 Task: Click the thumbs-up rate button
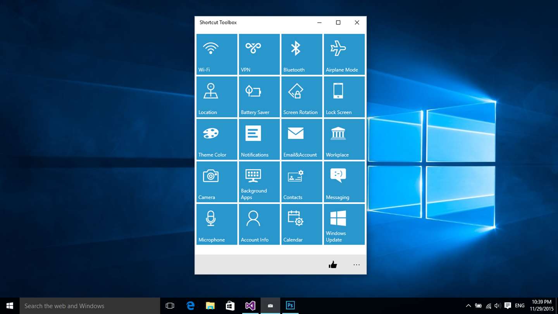[x=333, y=265]
